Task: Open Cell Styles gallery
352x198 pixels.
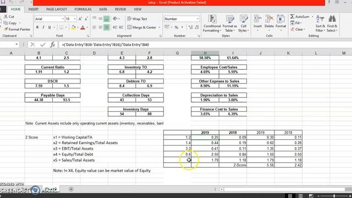Action: point(244,24)
